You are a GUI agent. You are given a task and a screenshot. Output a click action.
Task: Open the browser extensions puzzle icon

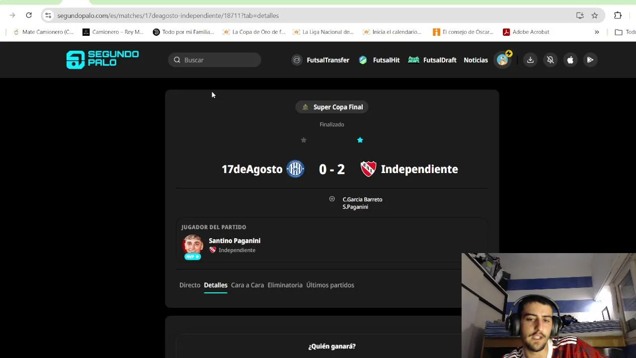click(x=618, y=15)
